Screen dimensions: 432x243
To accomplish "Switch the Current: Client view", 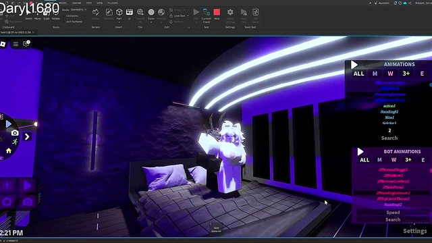I will (x=207, y=16).
